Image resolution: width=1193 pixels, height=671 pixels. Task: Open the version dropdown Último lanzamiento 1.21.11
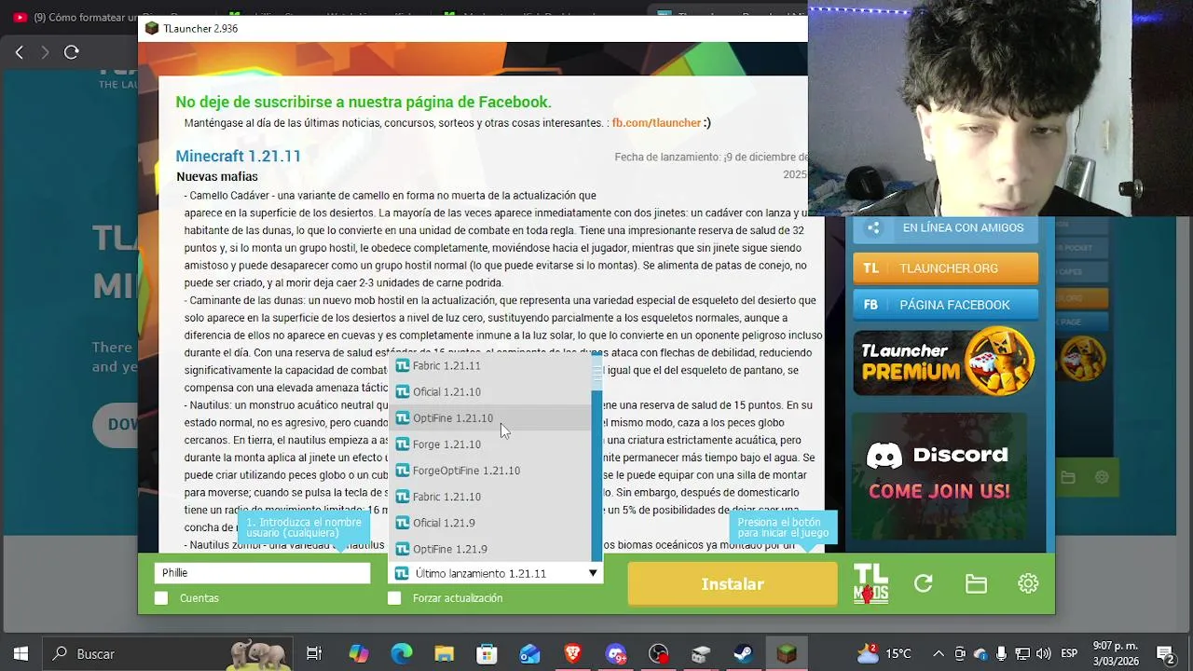[495, 573]
